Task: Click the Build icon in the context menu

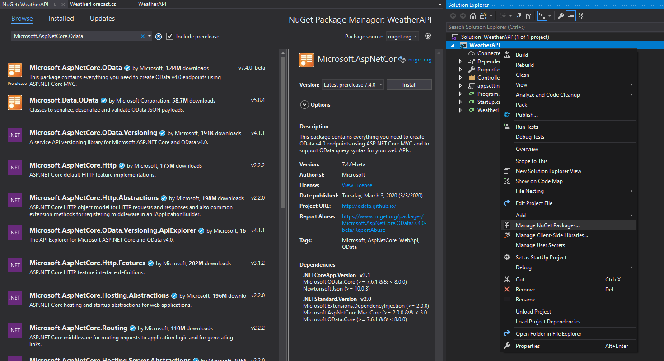Action: click(x=507, y=55)
